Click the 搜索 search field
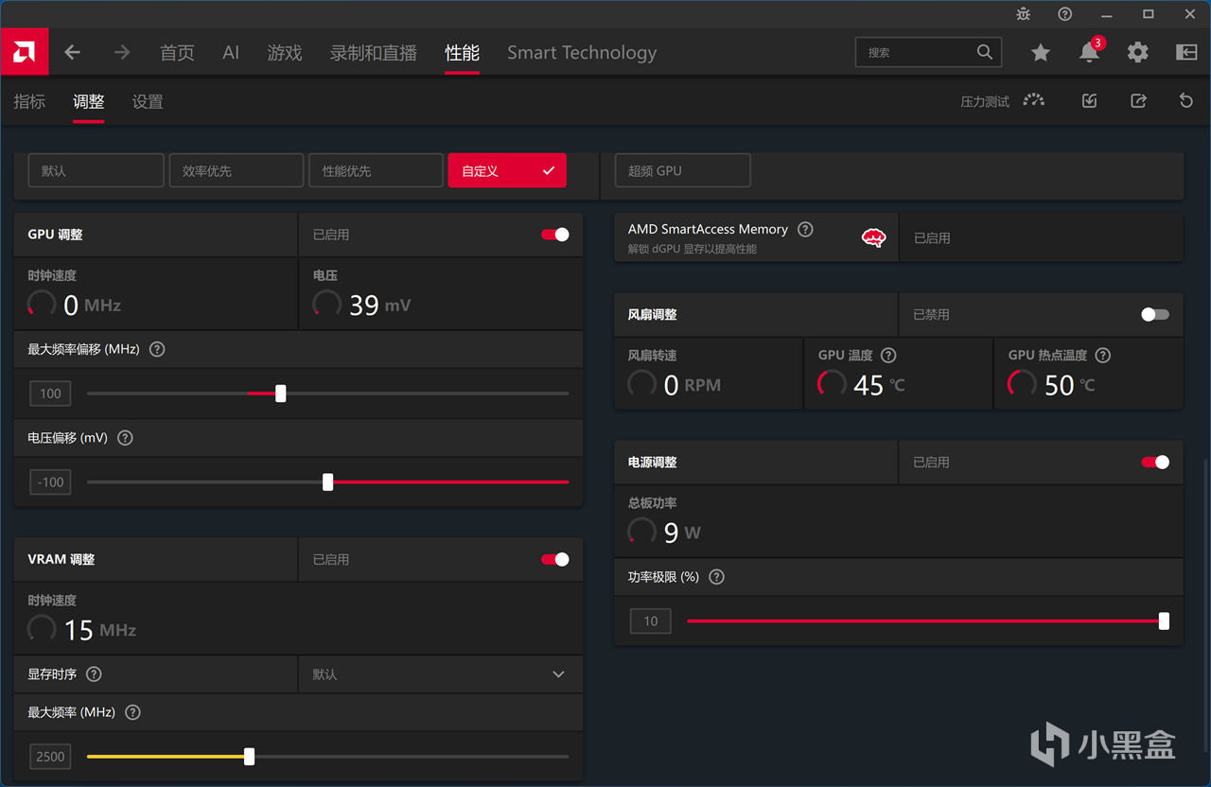 click(x=928, y=53)
